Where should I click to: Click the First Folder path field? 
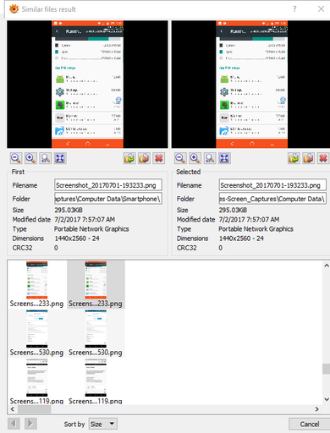point(108,199)
